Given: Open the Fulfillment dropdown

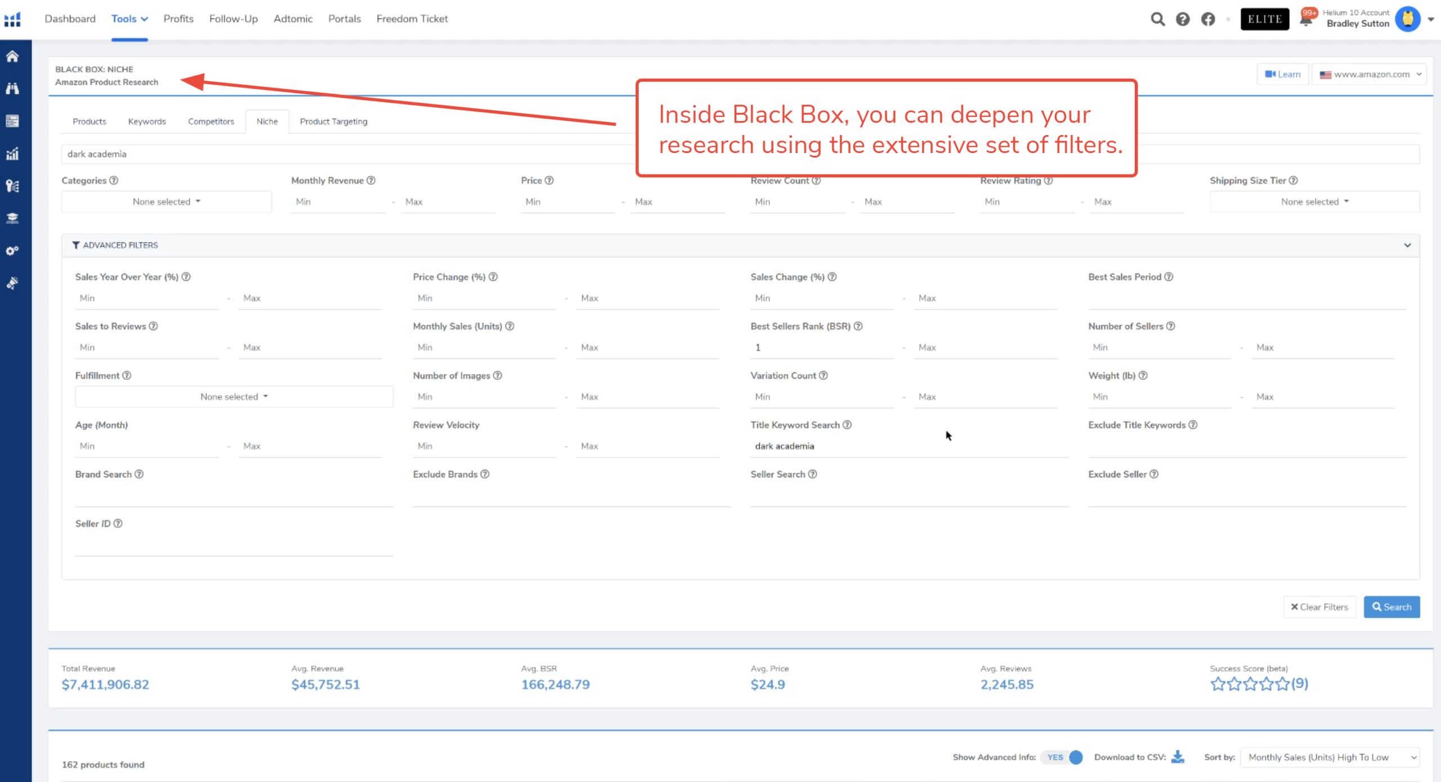Looking at the screenshot, I should tap(234, 397).
